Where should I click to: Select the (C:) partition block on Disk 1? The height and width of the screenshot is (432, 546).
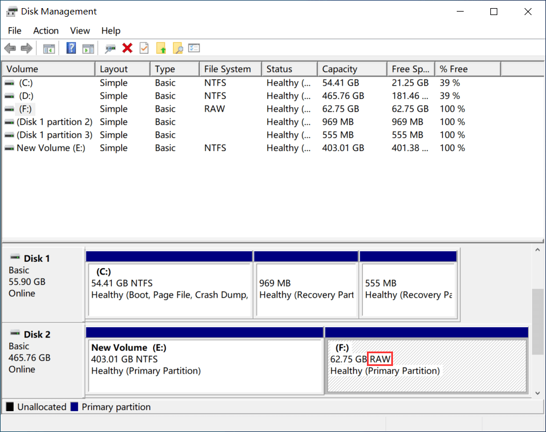(169, 289)
